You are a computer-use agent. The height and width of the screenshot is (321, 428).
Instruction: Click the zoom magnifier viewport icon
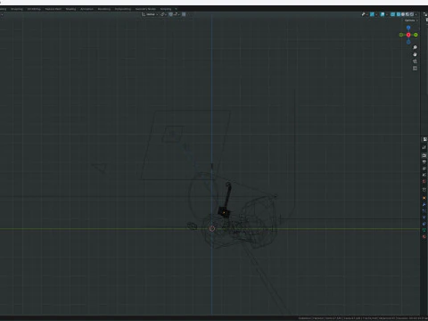pyautogui.click(x=415, y=47)
